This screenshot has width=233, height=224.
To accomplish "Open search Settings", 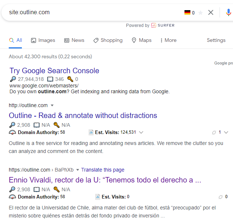I will (x=216, y=40).
